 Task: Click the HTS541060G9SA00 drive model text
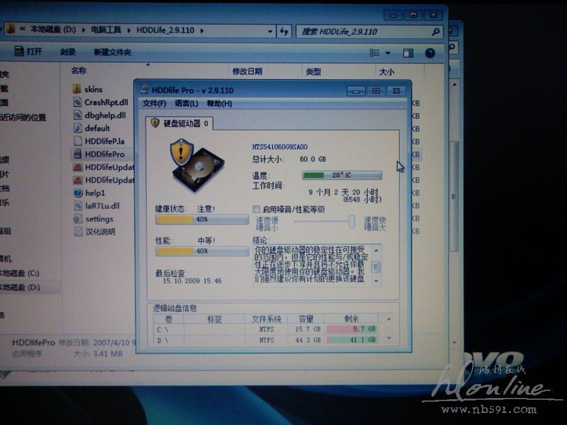tap(280, 147)
